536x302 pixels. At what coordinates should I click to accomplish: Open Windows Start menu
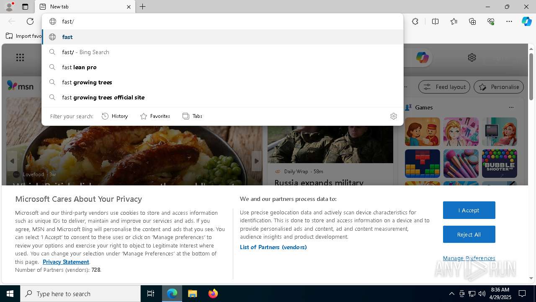click(x=10, y=294)
